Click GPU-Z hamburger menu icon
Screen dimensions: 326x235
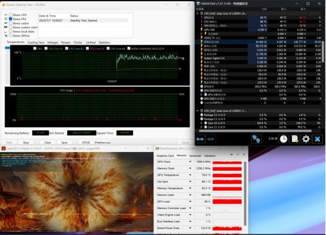click(244, 155)
